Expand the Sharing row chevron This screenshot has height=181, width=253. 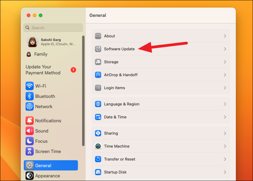pyautogui.click(x=225, y=133)
